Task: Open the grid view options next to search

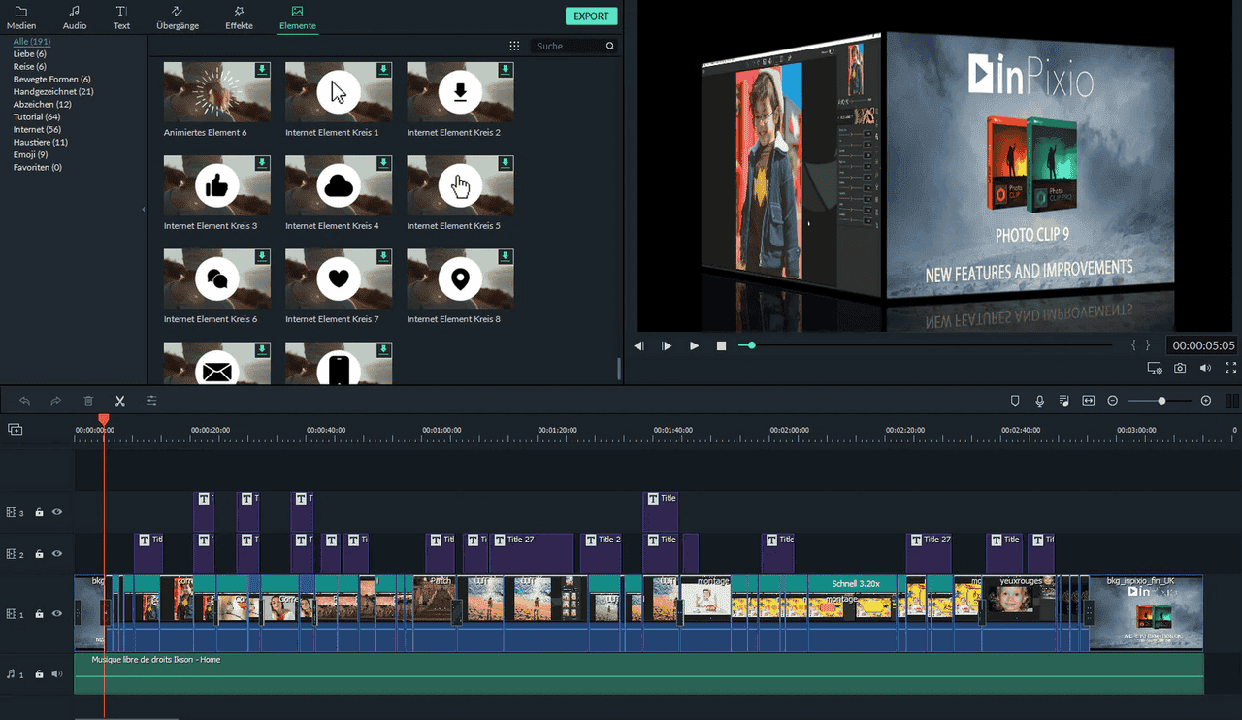Action: point(515,46)
